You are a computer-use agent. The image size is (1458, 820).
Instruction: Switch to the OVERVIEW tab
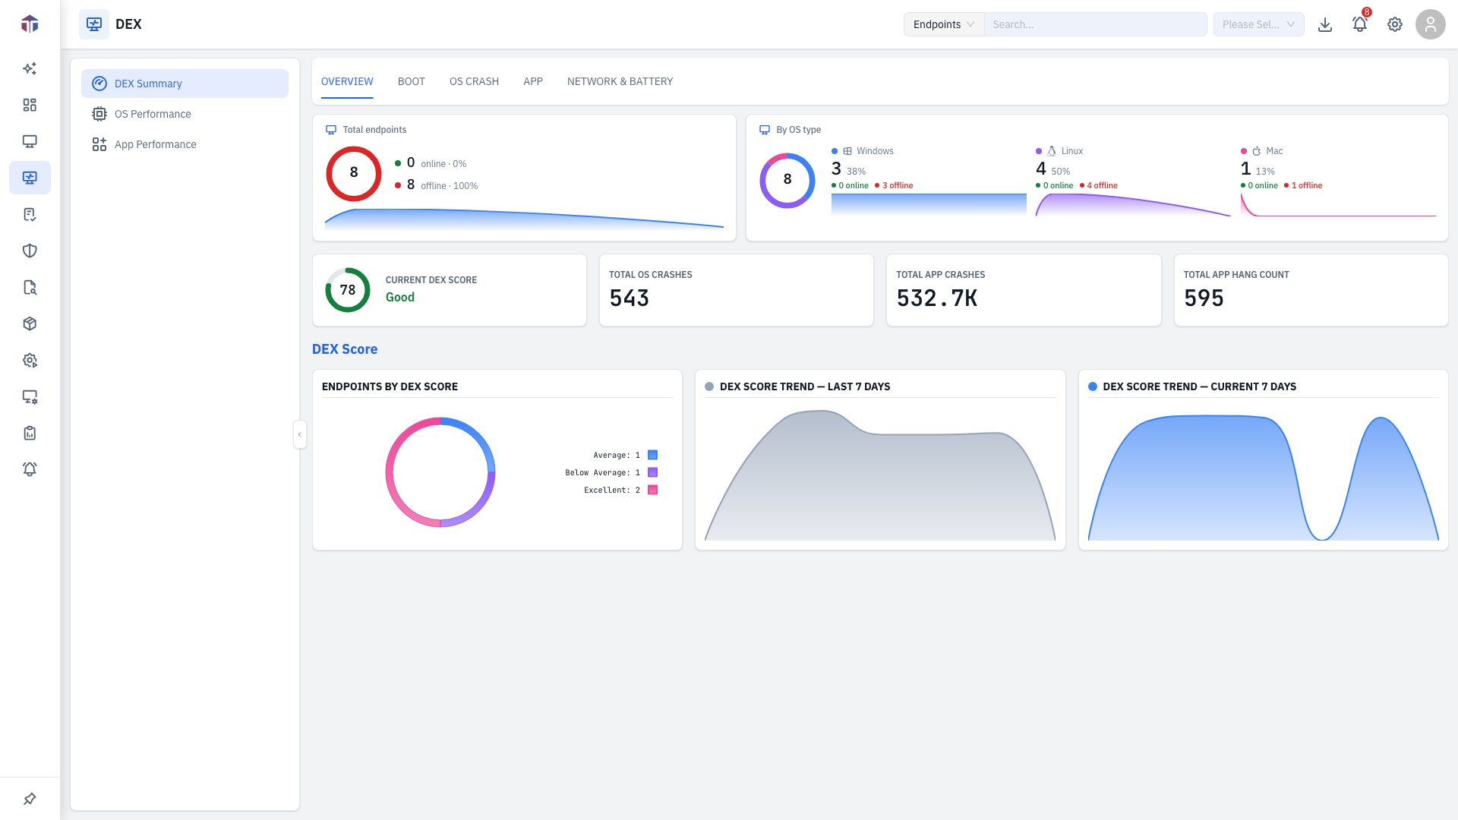coord(347,81)
